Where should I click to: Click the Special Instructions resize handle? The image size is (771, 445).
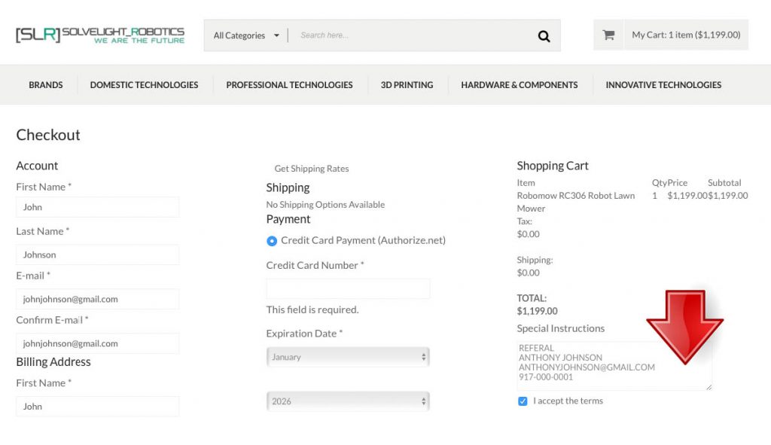pos(709,387)
